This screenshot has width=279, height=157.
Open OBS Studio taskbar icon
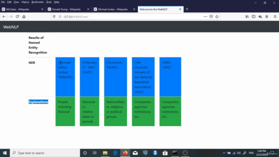point(185,153)
